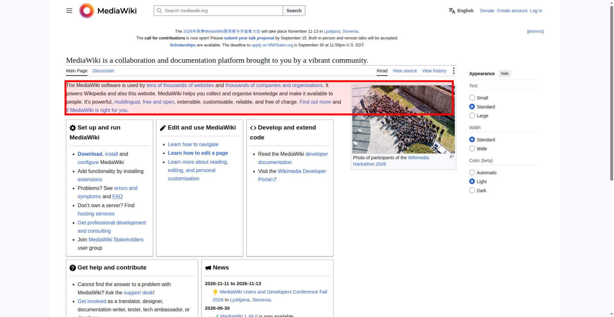614x317 pixels.
Task: Open Learn how to navigate link
Action: 193,144
